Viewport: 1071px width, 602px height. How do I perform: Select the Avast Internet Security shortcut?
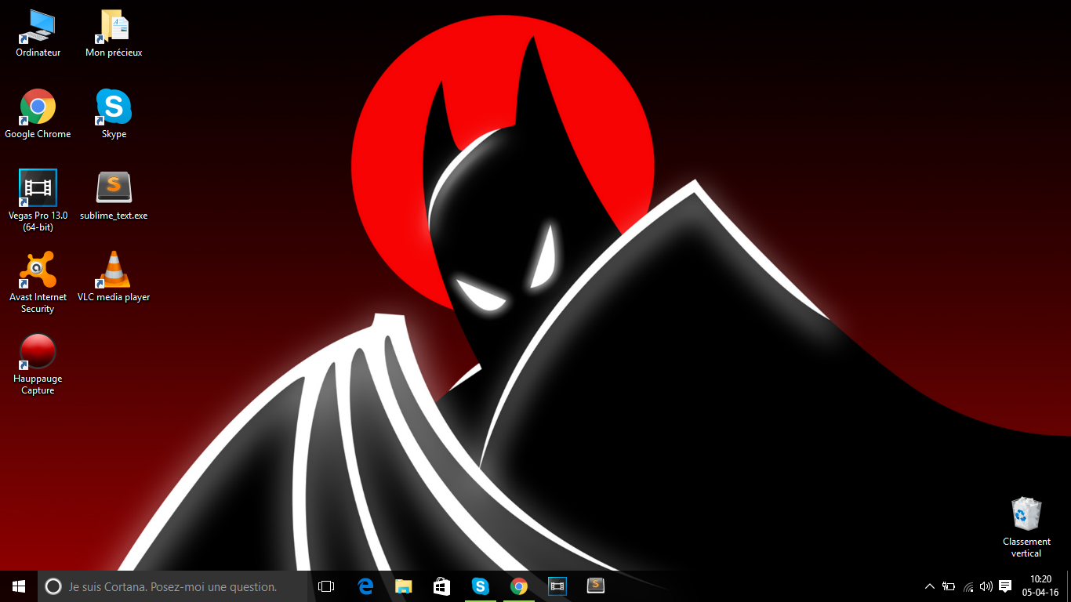tap(38, 283)
